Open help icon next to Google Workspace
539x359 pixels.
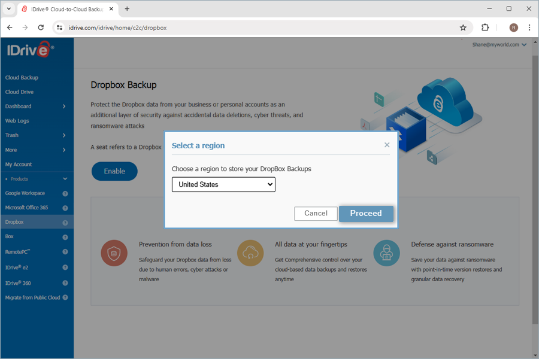pyautogui.click(x=65, y=193)
